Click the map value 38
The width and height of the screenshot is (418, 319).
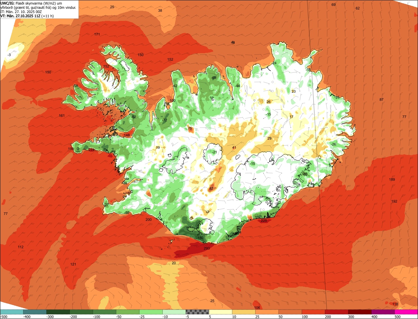(160, 10)
